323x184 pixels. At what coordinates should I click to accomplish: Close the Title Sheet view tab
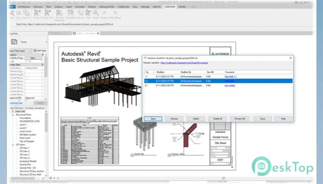[98, 33]
